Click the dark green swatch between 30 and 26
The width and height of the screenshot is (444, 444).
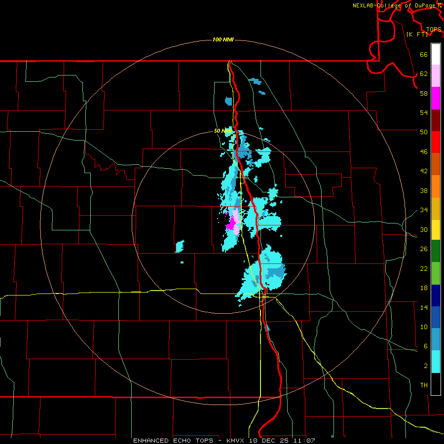point(436,251)
